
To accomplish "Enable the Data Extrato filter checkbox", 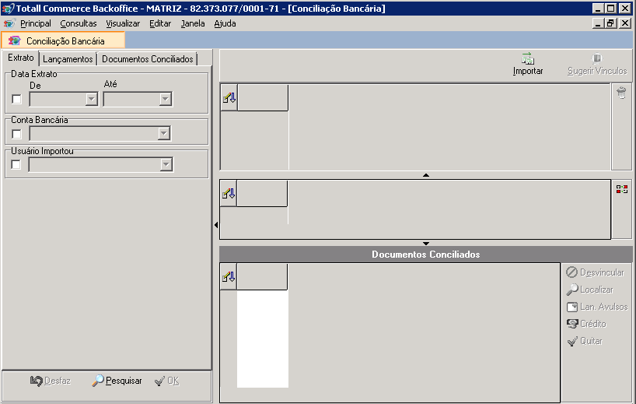I will [16, 99].
